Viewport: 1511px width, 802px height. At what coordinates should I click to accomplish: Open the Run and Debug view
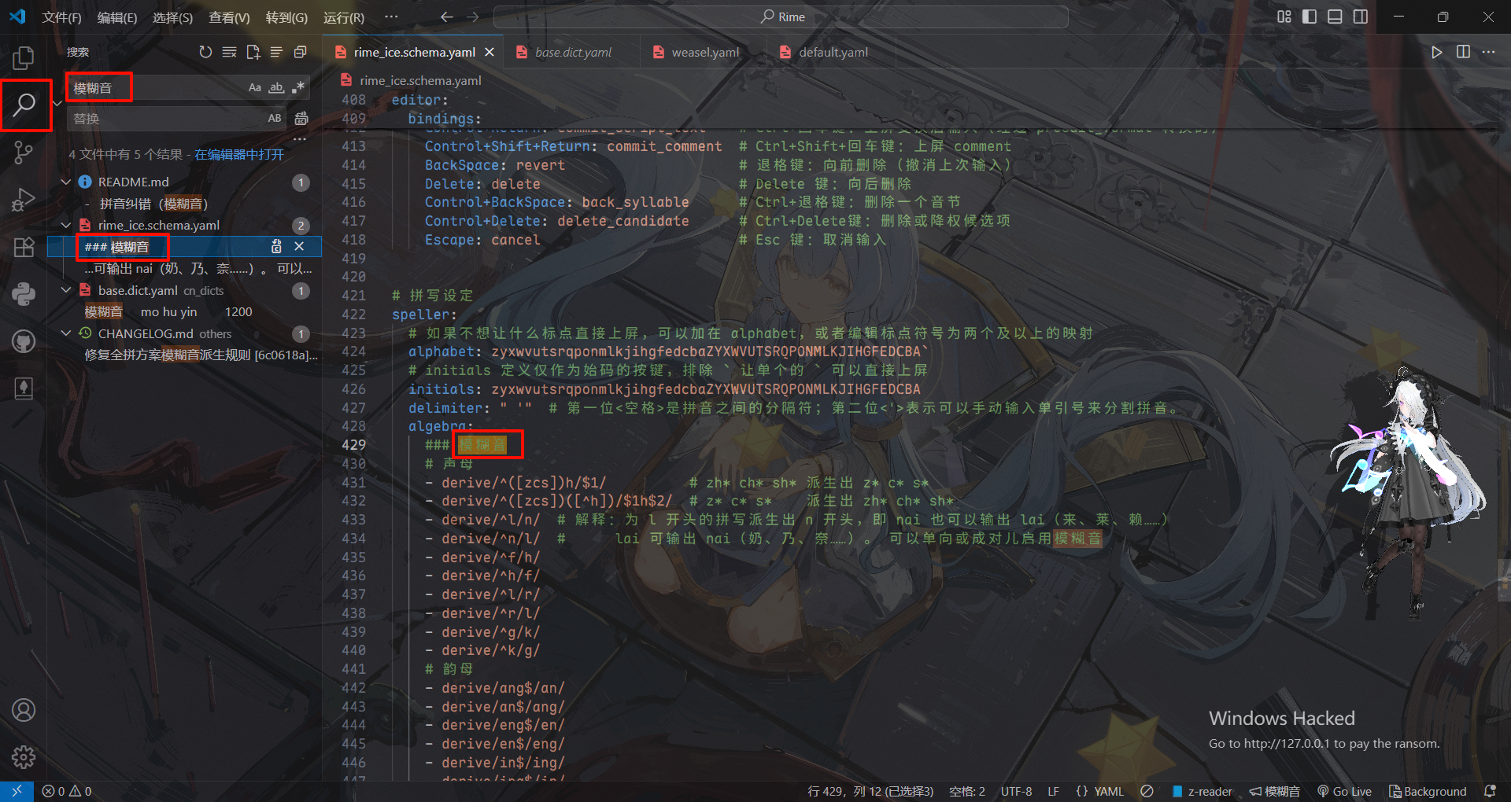(x=24, y=200)
